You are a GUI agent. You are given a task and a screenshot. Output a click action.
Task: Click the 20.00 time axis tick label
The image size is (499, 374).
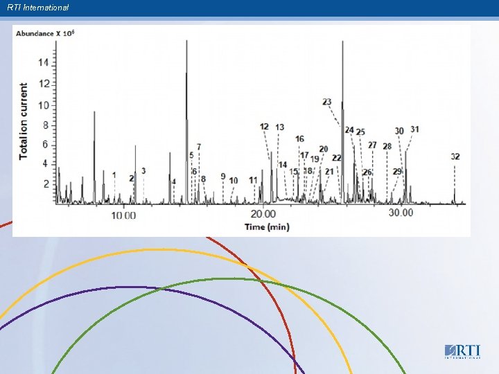[263, 214]
